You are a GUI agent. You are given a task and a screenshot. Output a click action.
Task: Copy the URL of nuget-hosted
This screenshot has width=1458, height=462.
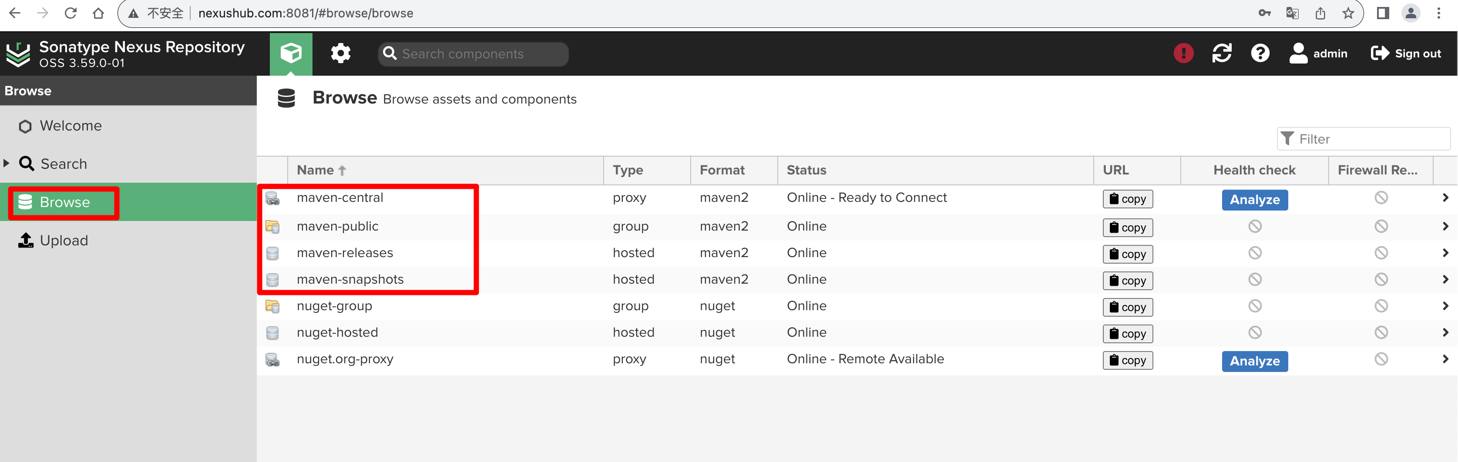(1128, 334)
